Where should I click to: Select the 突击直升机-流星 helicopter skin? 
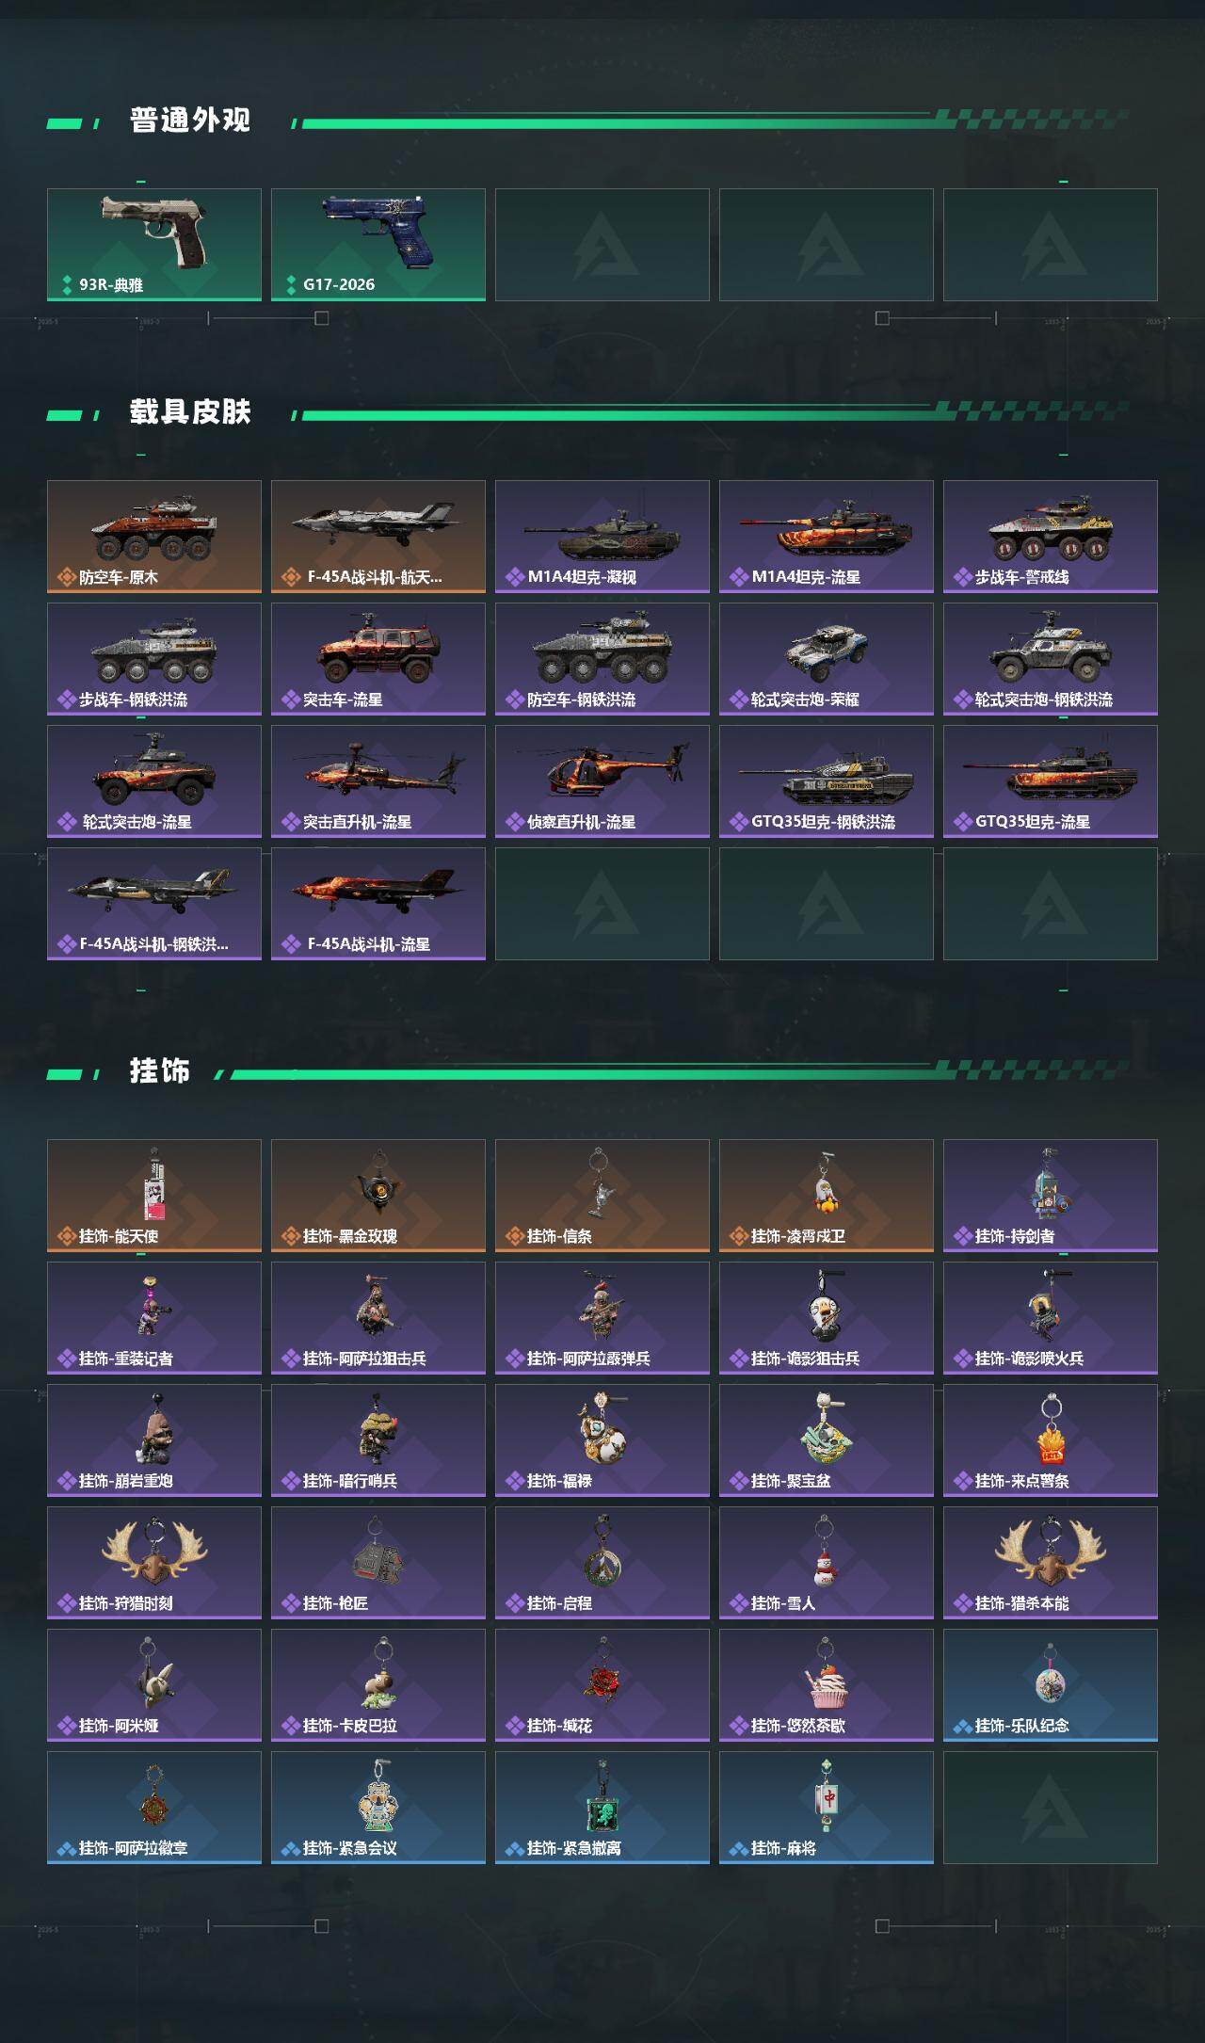pyautogui.click(x=378, y=781)
